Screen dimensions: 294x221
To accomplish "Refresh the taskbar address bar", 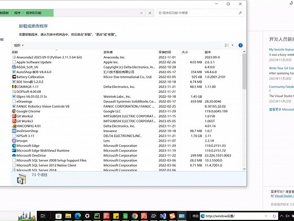I will 274,216.
